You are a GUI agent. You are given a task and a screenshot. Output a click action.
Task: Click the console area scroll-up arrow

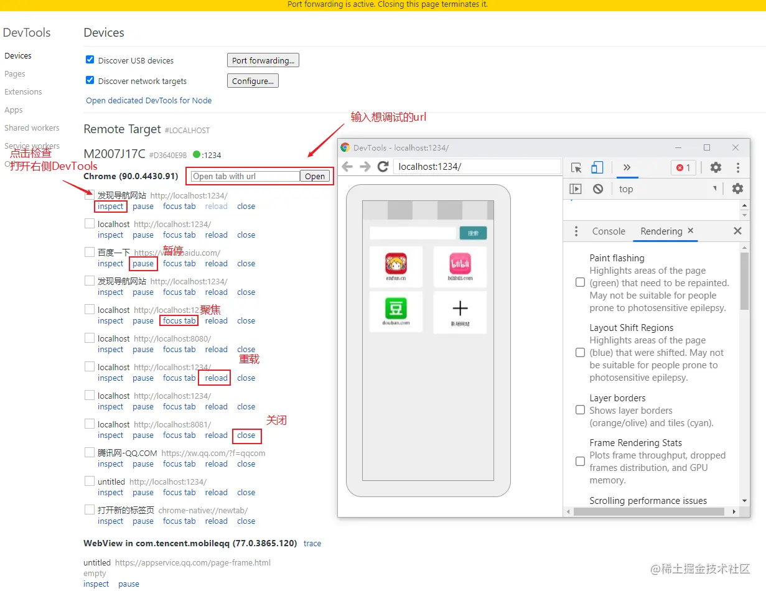pos(745,206)
